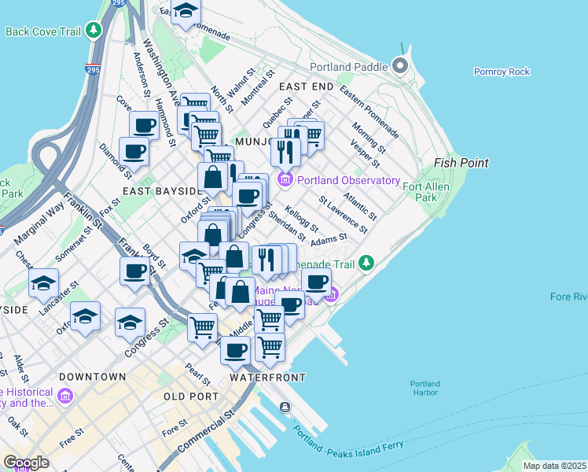Click the Back Cove Trail label
Image resolution: width=588 pixels, height=472 pixels.
[43, 31]
